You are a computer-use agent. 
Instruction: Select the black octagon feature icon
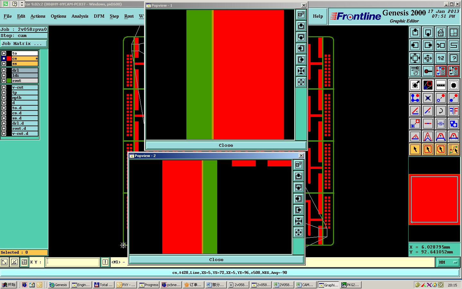454,85
